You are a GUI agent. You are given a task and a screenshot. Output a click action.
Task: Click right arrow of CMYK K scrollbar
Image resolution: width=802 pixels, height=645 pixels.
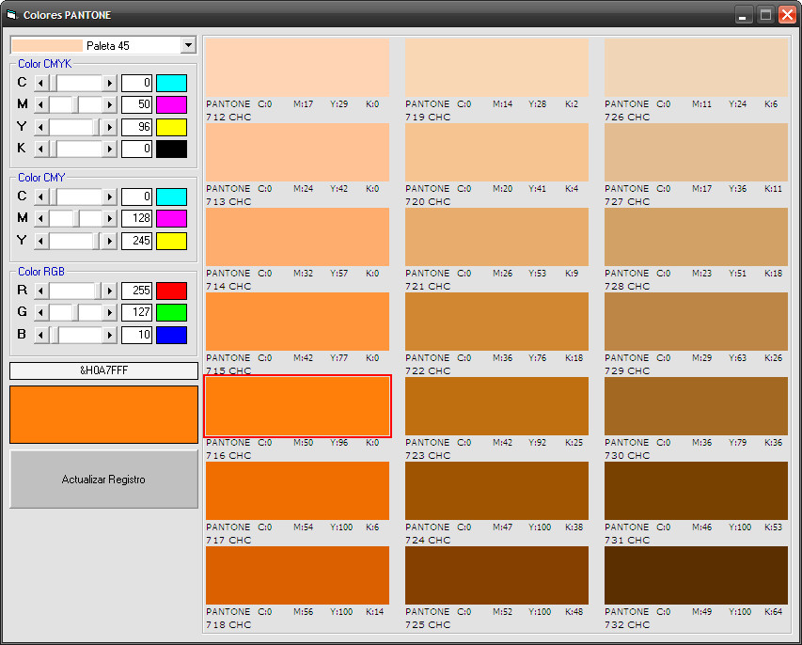[x=109, y=149]
